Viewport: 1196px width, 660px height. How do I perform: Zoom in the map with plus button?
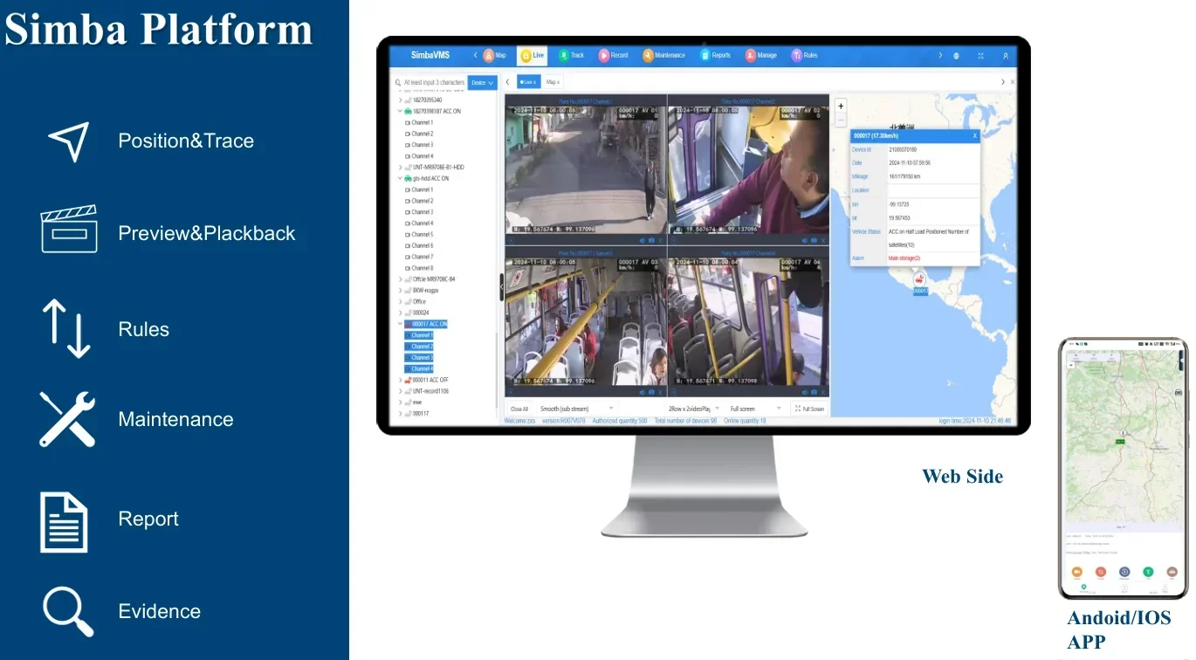841,106
